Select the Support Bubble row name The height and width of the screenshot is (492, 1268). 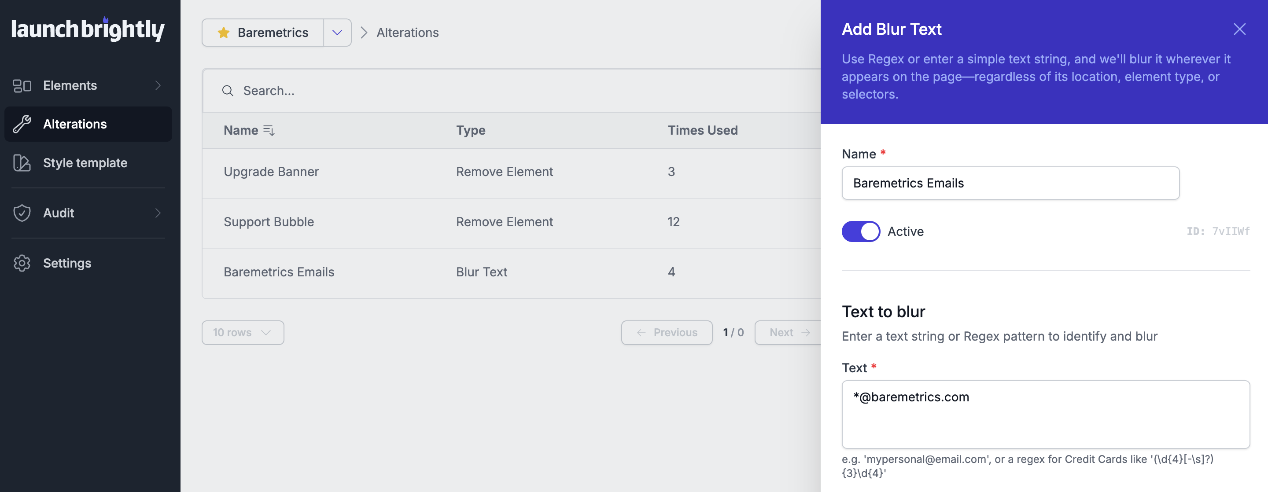(269, 222)
